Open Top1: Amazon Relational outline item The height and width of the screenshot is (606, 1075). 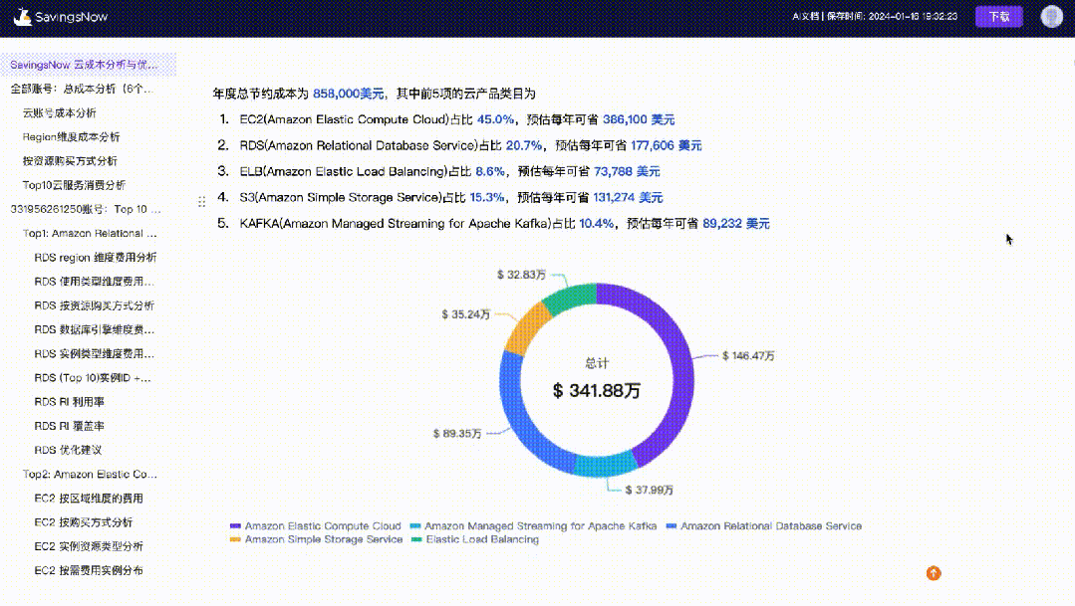(90, 234)
